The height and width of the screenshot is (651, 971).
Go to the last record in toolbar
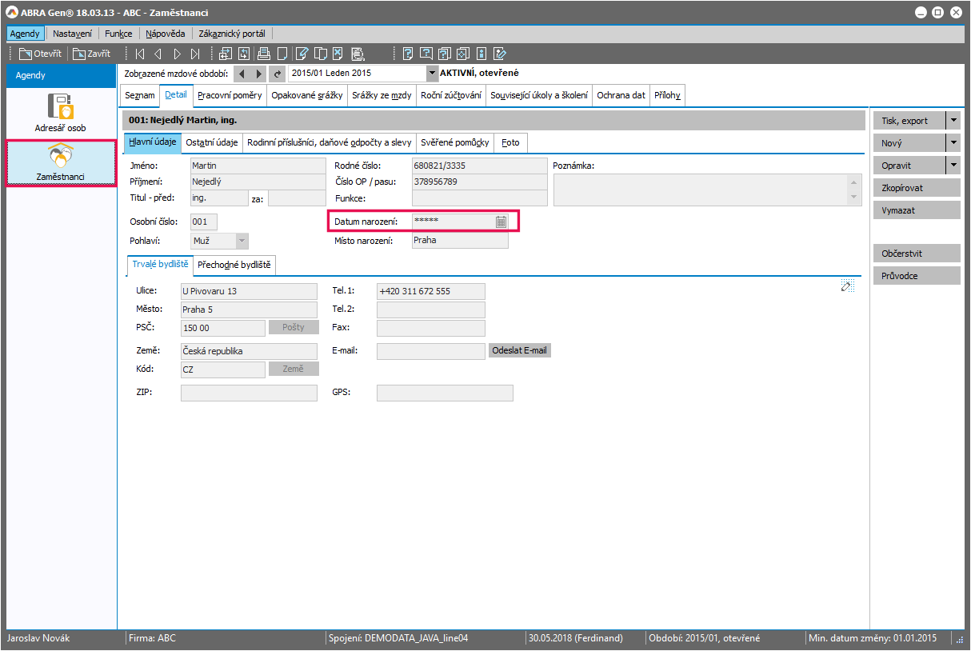coord(196,54)
